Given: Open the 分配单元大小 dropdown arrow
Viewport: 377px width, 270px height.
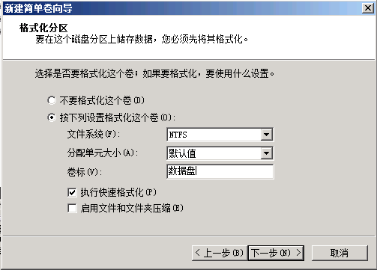Looking at the screenshot, I should pos(267,153).
